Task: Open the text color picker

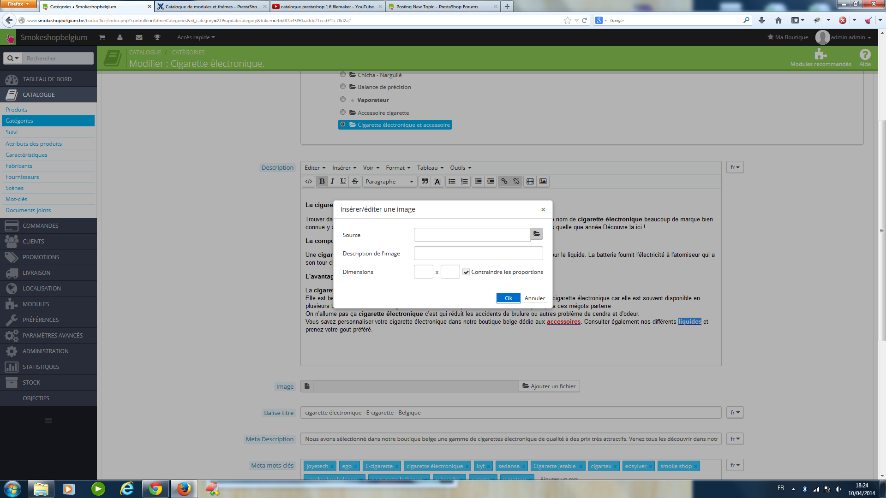Action: click(437, 182)
